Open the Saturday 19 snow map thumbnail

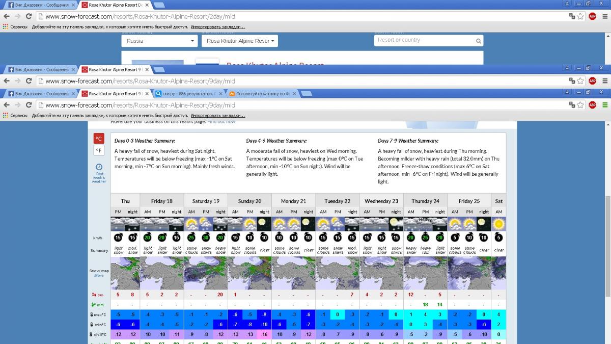click(x=206, y=274)
